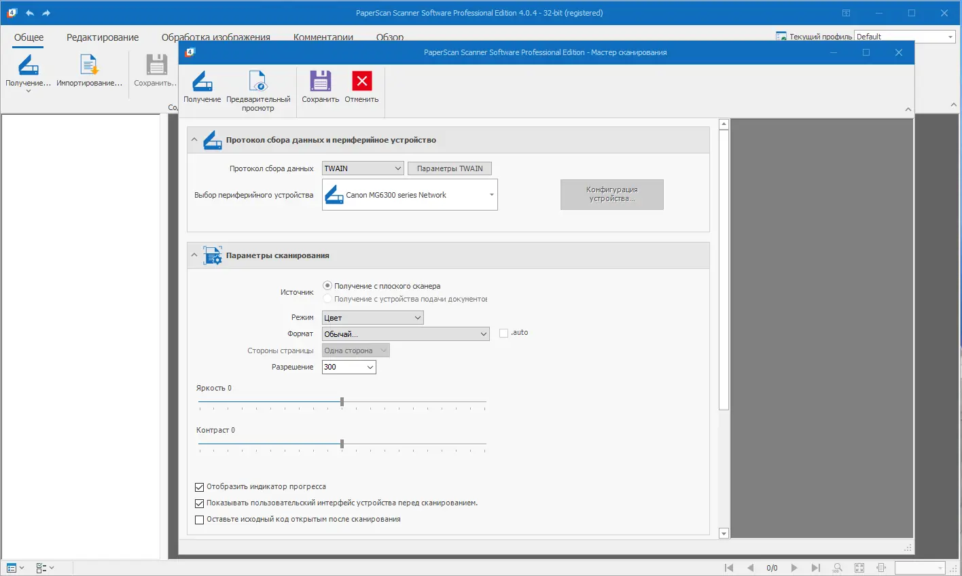Click the undo arrow in the main title bar
The height and width of the screenshot is (576, 962).
[x=30, y=13]
